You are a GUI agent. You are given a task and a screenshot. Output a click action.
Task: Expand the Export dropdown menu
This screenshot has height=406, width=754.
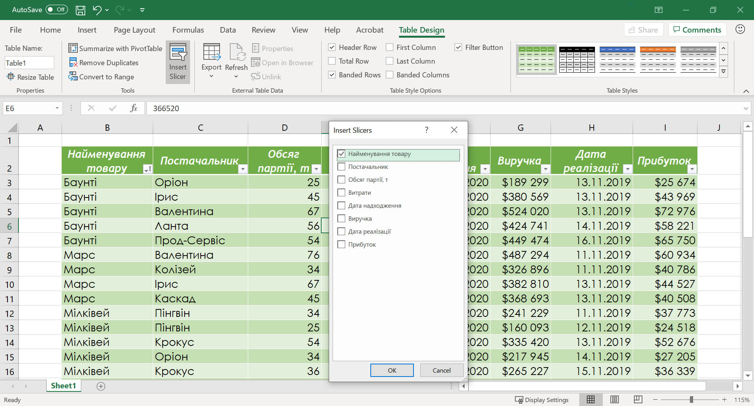211,76
